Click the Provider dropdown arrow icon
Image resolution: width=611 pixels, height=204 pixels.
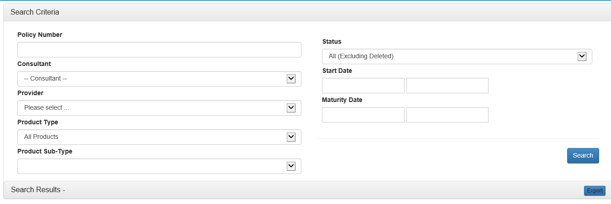(x=291, y=108)
